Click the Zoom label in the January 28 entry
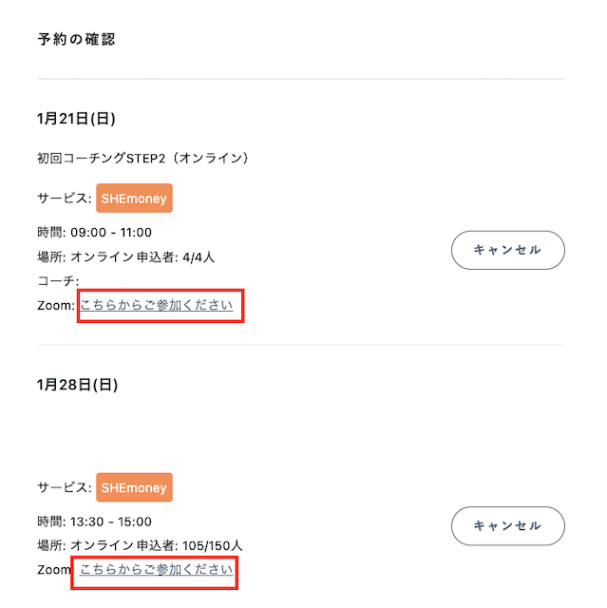The image size is (607, 608). coord(54,570)
